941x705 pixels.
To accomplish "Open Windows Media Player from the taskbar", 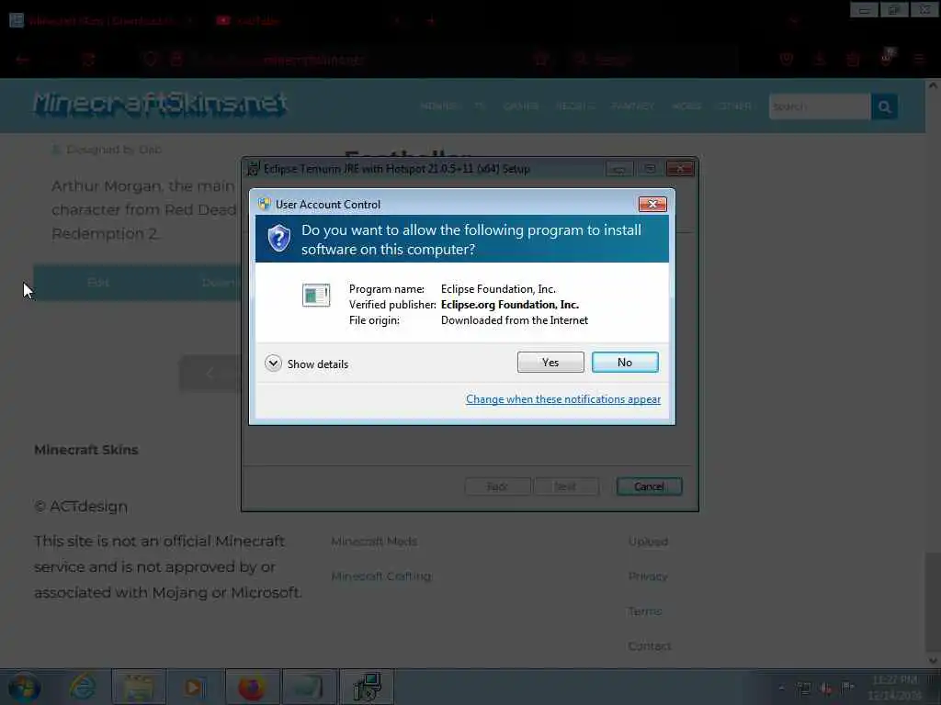I will pyautogui.click(x=194, y=687).
